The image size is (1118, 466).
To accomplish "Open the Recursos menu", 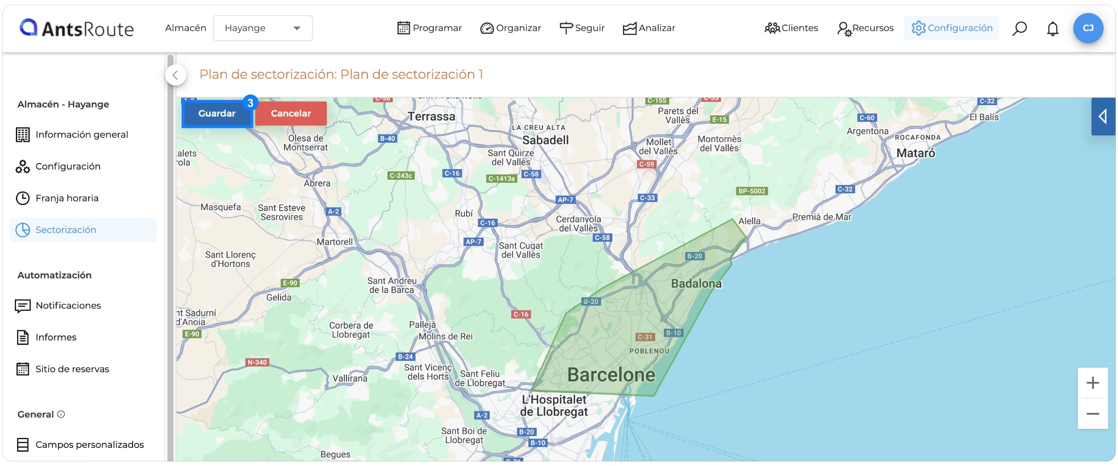I will (x=866, y=28).
